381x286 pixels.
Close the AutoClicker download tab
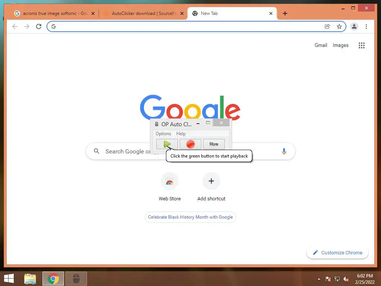(182, 14)
